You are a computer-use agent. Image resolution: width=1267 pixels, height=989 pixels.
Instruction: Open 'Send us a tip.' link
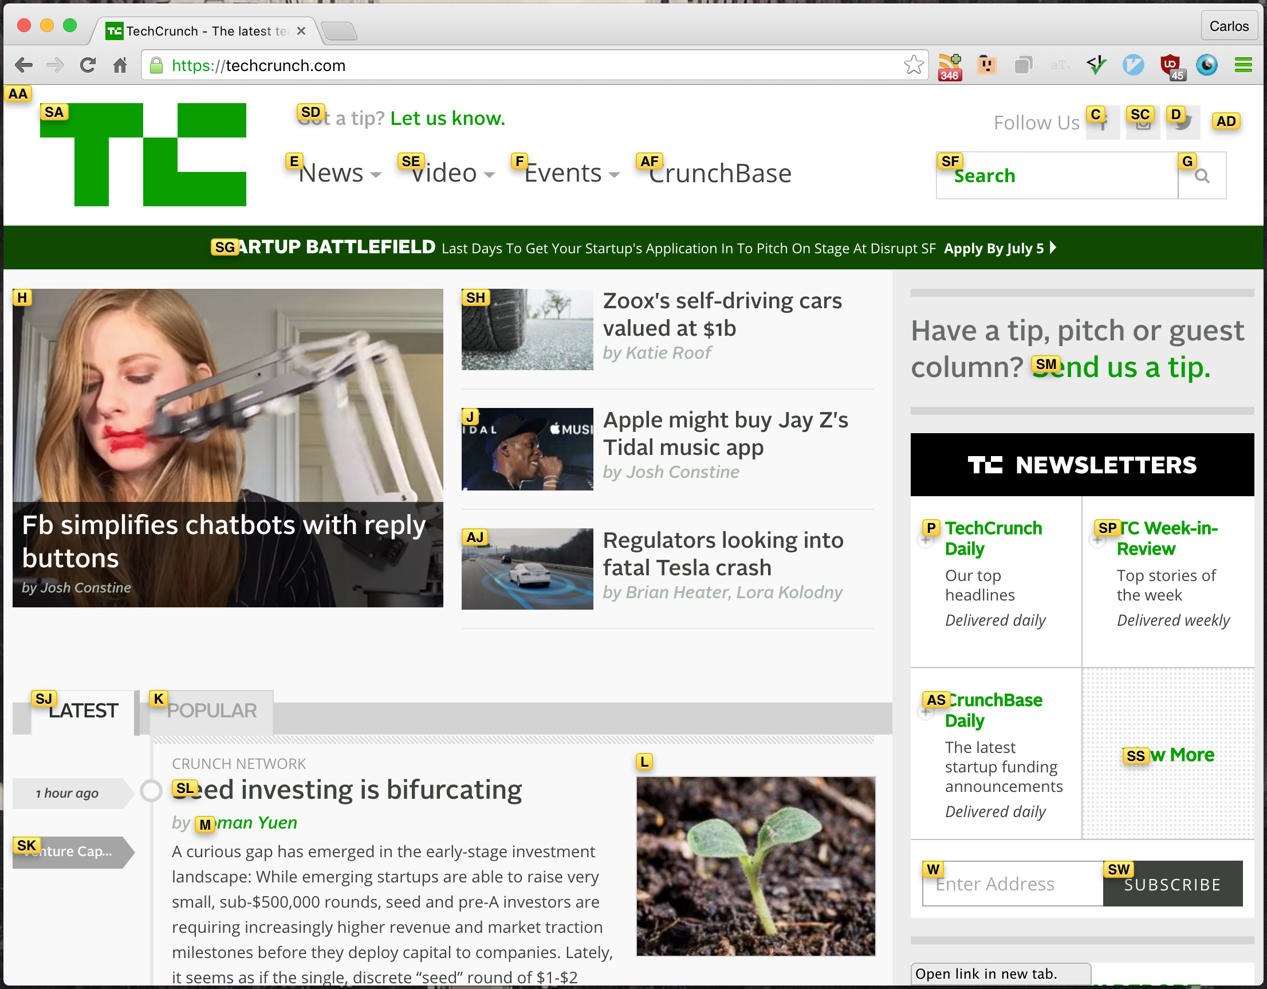[1122, 367]
